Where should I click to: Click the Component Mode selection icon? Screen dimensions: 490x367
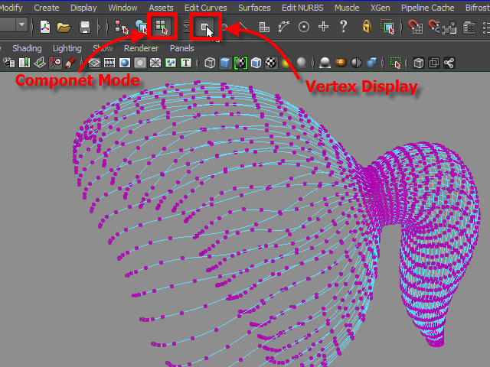162,27
